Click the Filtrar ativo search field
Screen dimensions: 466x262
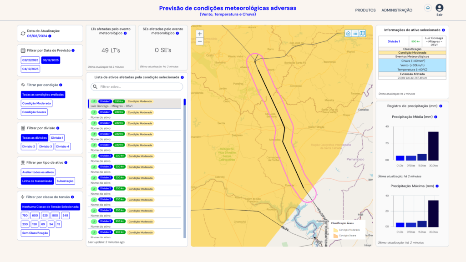137,86
